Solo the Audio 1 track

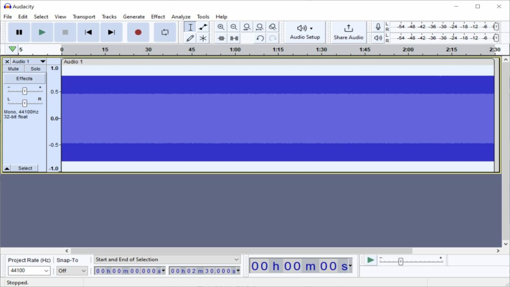[35, 69]
